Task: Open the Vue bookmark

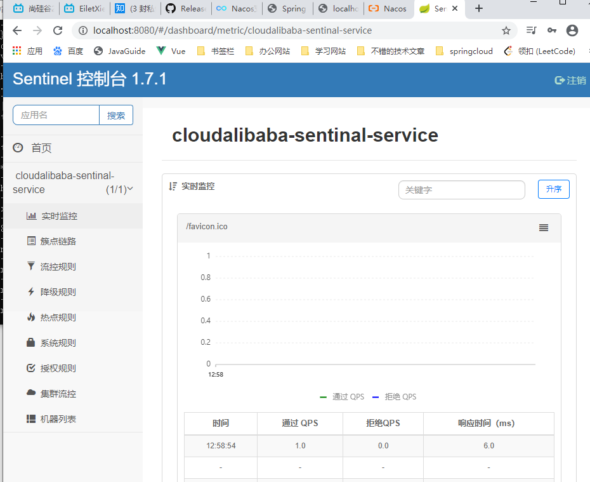Action: point(171,51)
